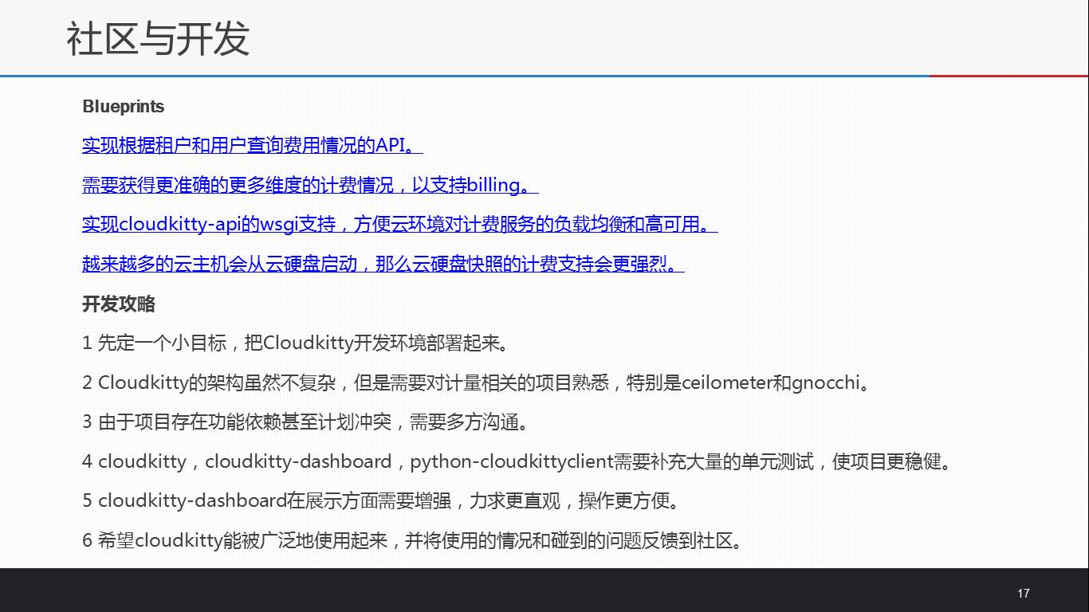Image resolution: width=1089 pixels, height=612 pixels.
Task: Click item 5 about cloudkitty-dashboard display
Action: (x=383, y=501)
